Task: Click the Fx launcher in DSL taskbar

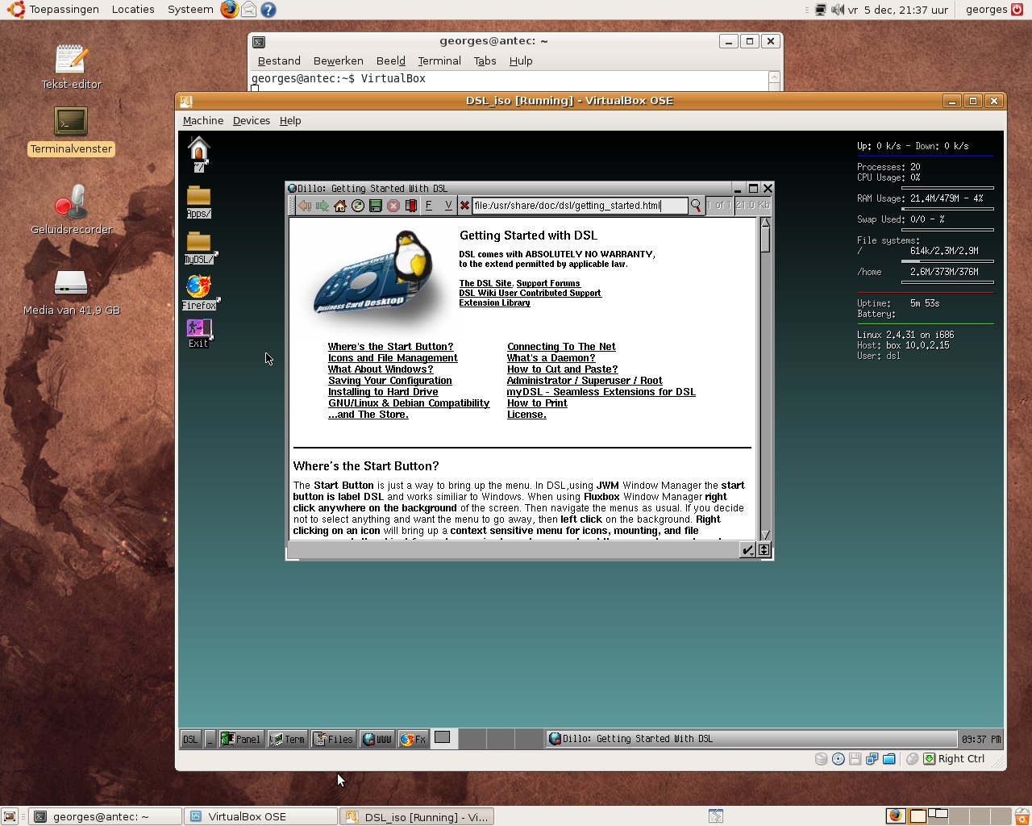Action: tap(414, 739)
